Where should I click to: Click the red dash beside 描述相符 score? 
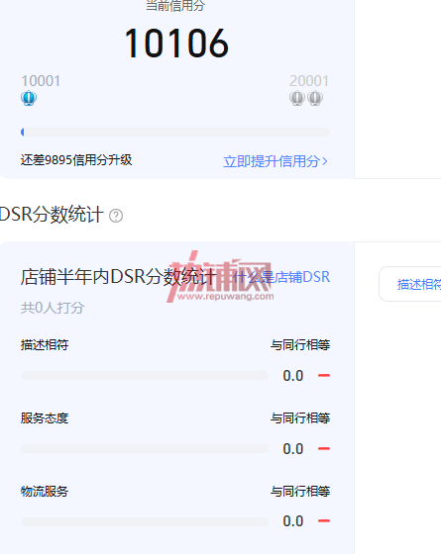pyautogui.click(x=324, y=375)
